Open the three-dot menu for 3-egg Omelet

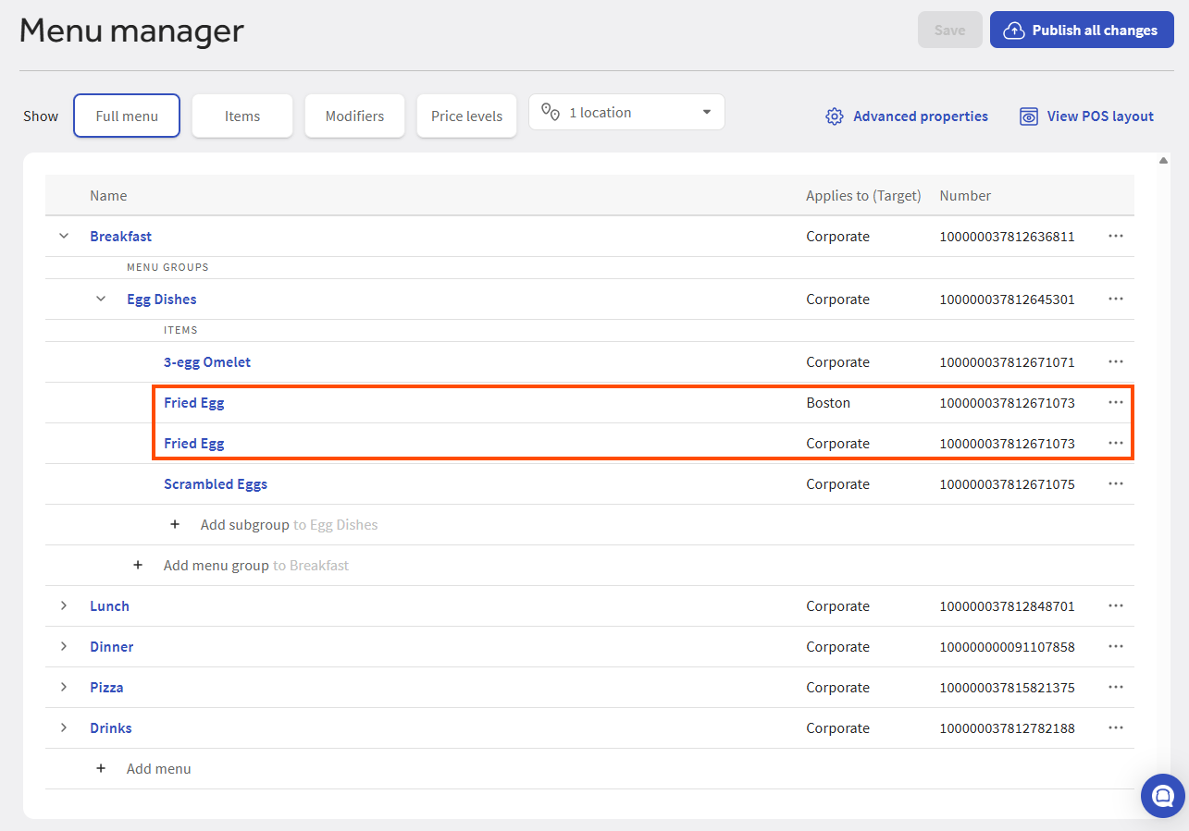[x=1115, y=362]
